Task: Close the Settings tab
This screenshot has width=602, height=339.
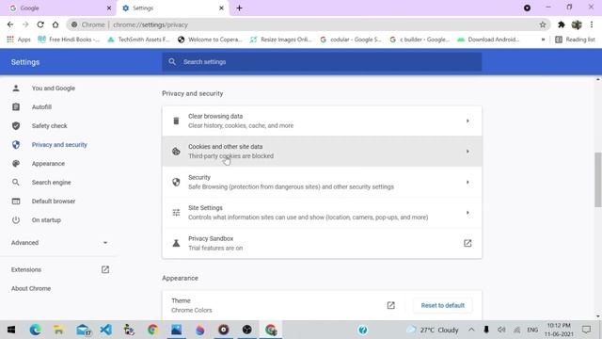Action: [221, 8]
